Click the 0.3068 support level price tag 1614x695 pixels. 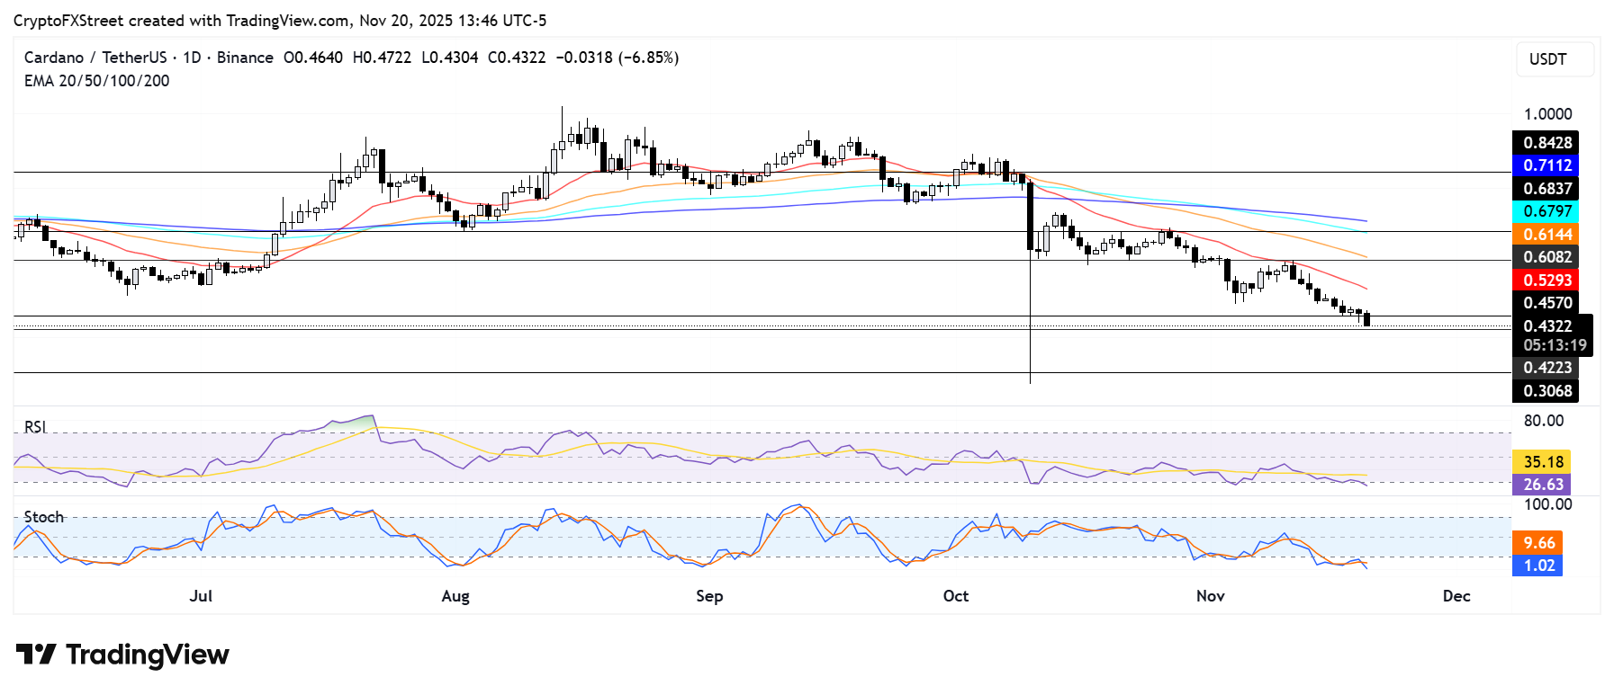click(x=1546, y=391)
